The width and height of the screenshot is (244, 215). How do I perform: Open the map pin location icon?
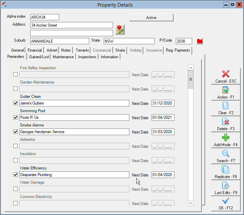coord(120,30)
